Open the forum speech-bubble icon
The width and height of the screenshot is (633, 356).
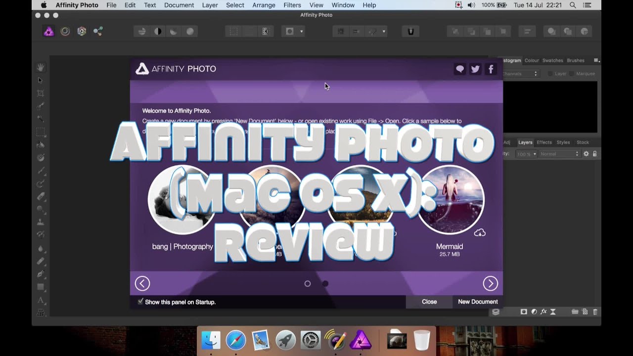click(x=460, y=69)
